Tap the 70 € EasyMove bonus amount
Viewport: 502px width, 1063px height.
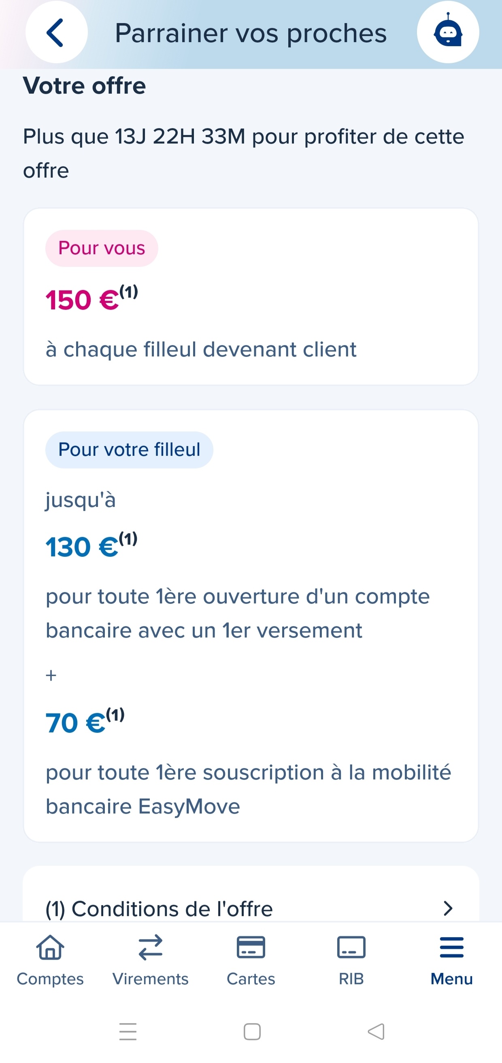click(75, 723)
